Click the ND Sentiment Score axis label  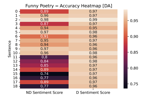44,93
